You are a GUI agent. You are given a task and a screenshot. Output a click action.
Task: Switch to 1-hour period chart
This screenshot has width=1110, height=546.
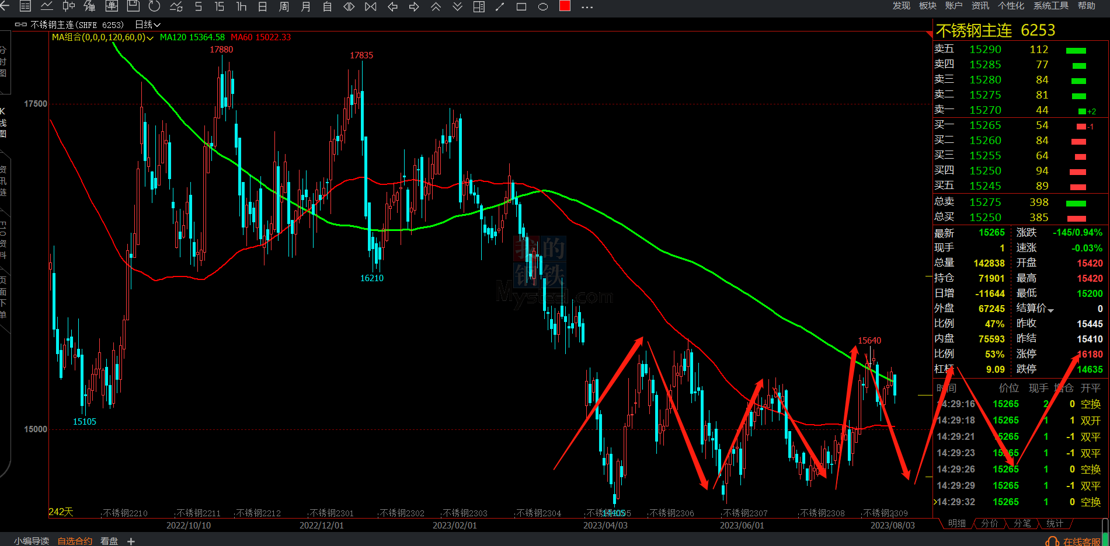pos(241,6)
